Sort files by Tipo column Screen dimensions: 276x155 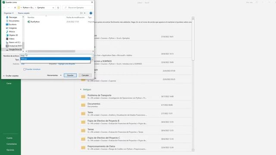pos(90,17)
